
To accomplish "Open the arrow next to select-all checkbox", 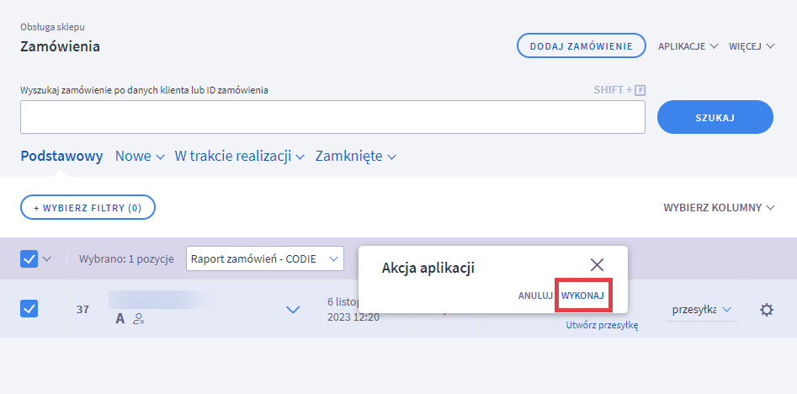I will pyautogui.click(x=47, y=259).
